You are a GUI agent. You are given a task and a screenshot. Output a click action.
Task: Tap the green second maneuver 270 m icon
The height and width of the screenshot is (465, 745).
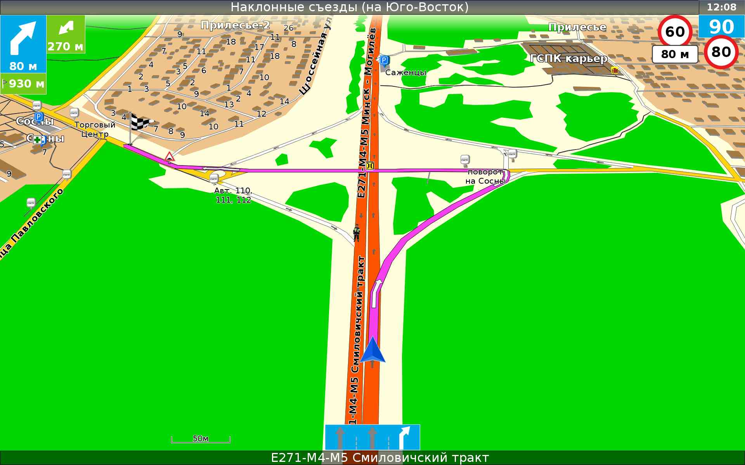66,34
